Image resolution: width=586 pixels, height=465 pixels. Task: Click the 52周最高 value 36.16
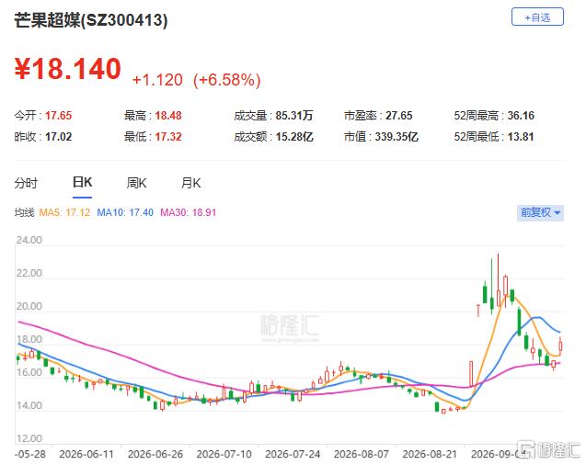point(521,116)
